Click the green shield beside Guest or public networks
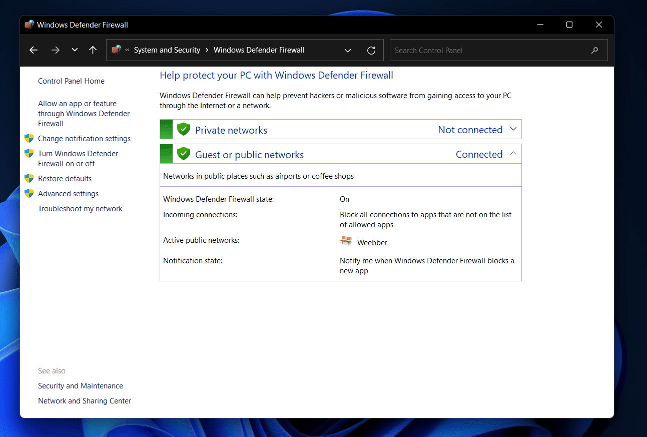The image size is (647, 437). [184, 154]
